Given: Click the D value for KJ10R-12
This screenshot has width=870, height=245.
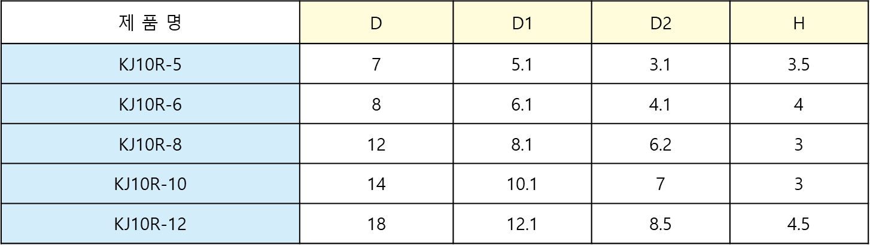Looking at the screenshot, I should 376,224.
